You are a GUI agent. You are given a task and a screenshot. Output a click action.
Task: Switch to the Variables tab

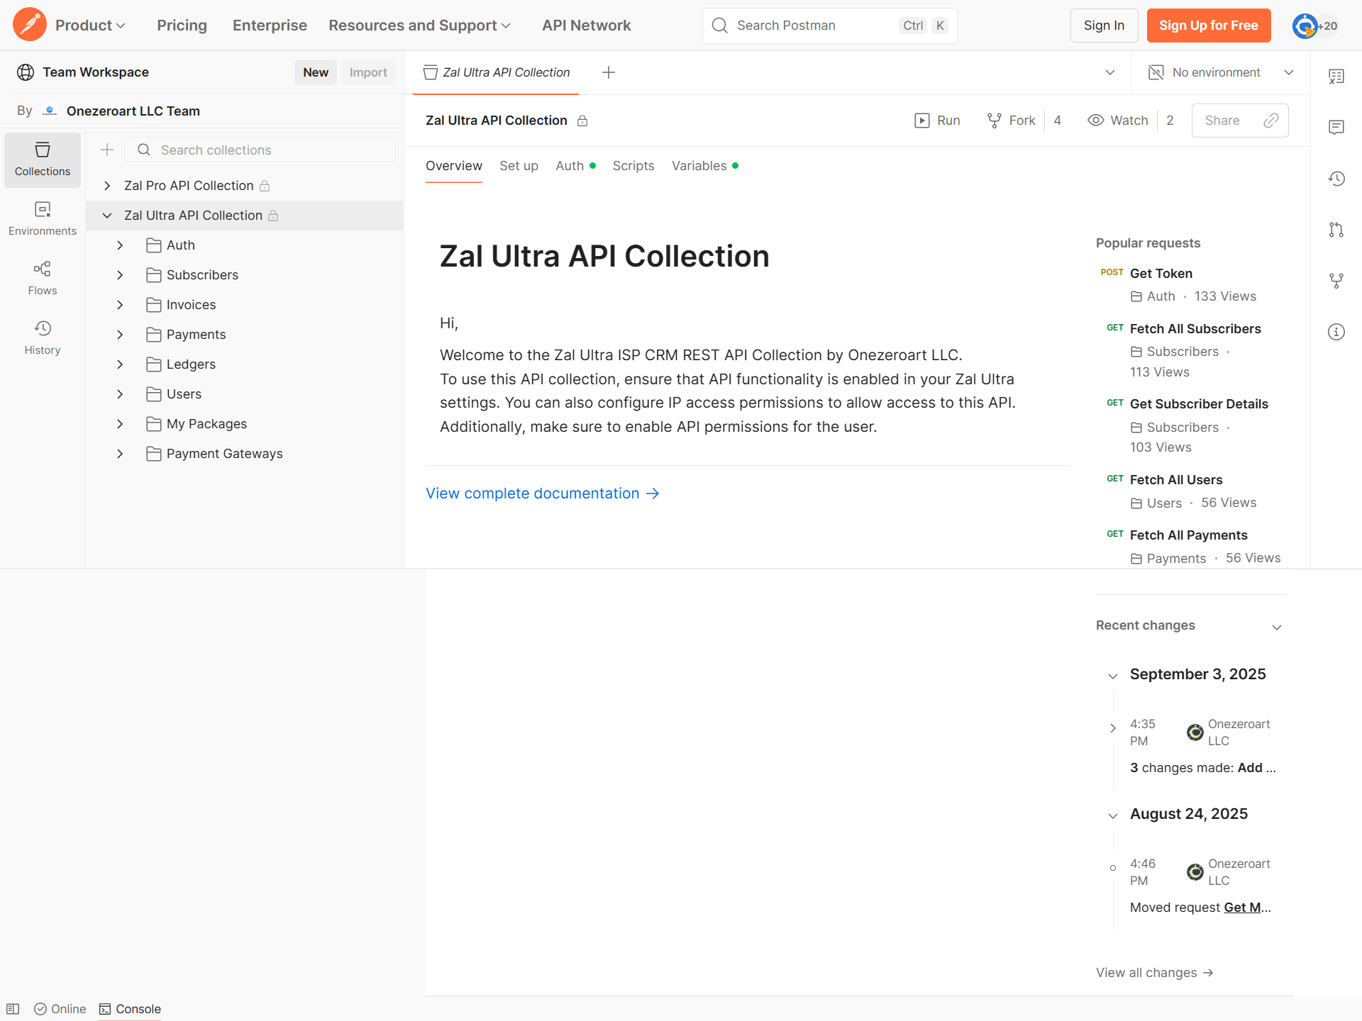coord(705,166)
